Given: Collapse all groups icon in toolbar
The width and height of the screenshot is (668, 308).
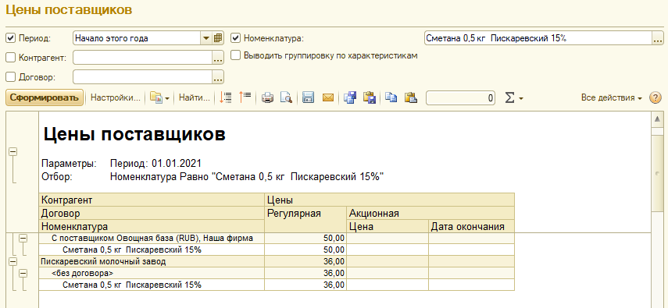Looking at the screenshot, I should click(x=245, y=97).
